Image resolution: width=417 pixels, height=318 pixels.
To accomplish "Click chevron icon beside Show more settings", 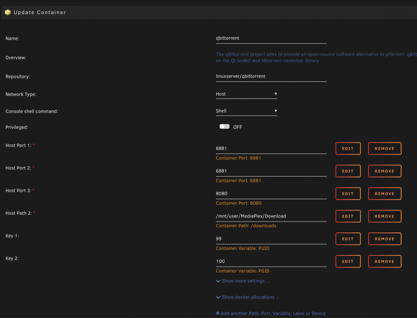I will [218, 281].
